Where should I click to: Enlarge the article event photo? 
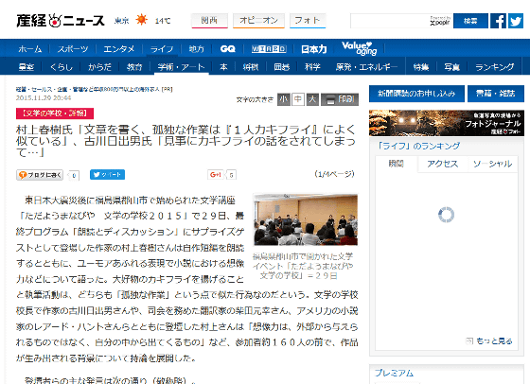click(306, 219)
